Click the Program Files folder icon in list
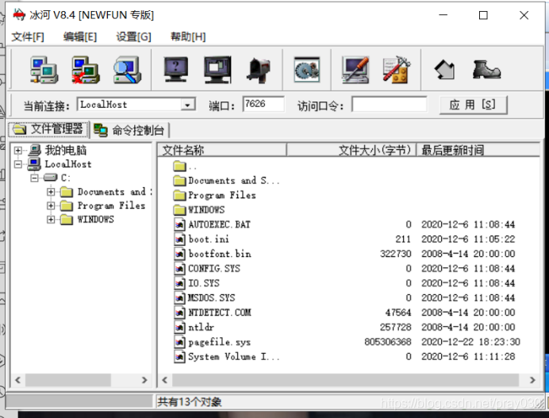549x418 pixels. pos(179,195)
